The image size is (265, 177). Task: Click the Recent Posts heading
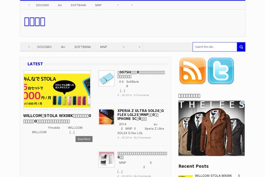click(193, 166)
